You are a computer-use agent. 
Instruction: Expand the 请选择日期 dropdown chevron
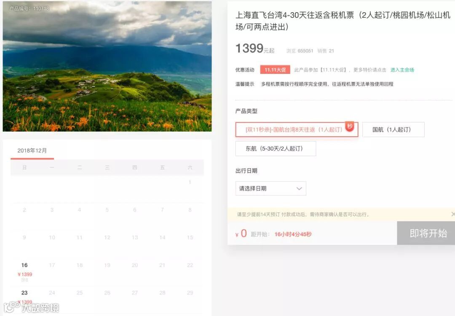299,189
